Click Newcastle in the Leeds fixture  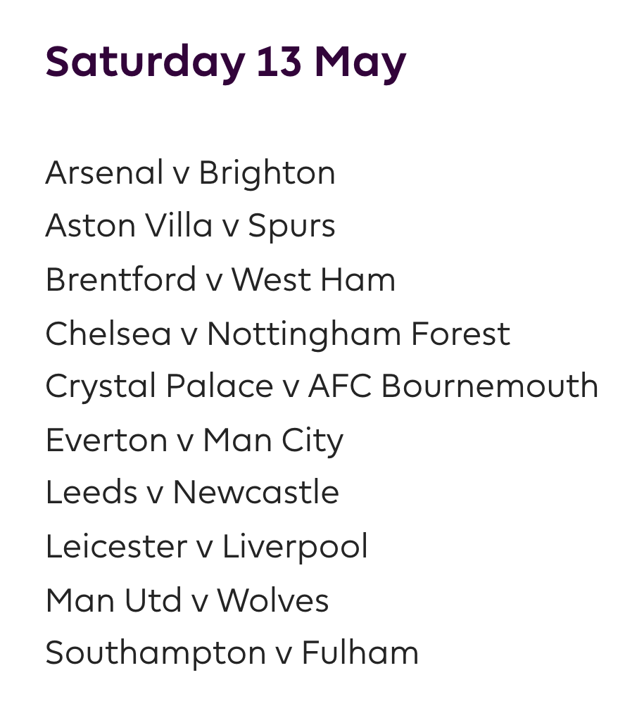click(x=255, y=493)
